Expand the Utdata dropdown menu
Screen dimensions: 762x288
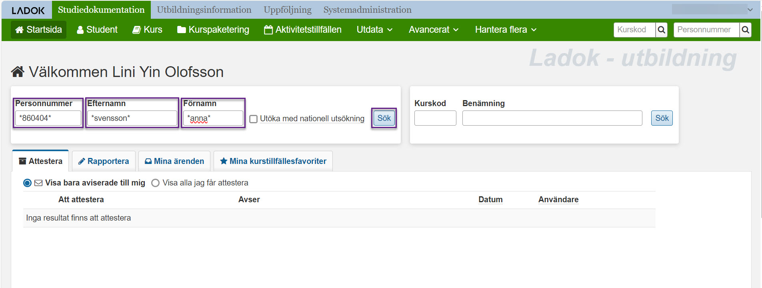coord(375,30)
